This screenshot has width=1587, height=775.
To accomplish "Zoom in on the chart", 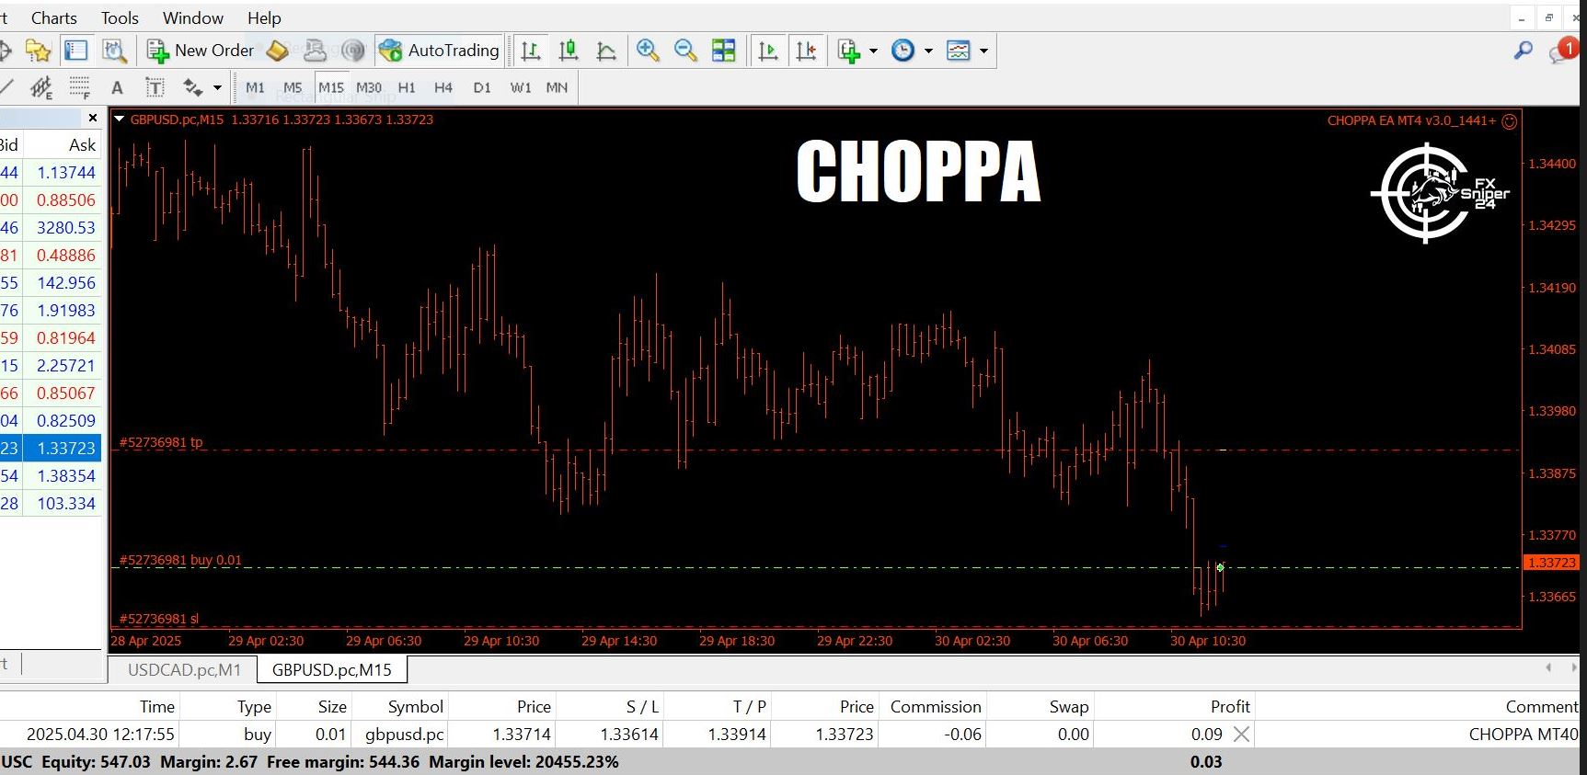I will coord(648,51).
